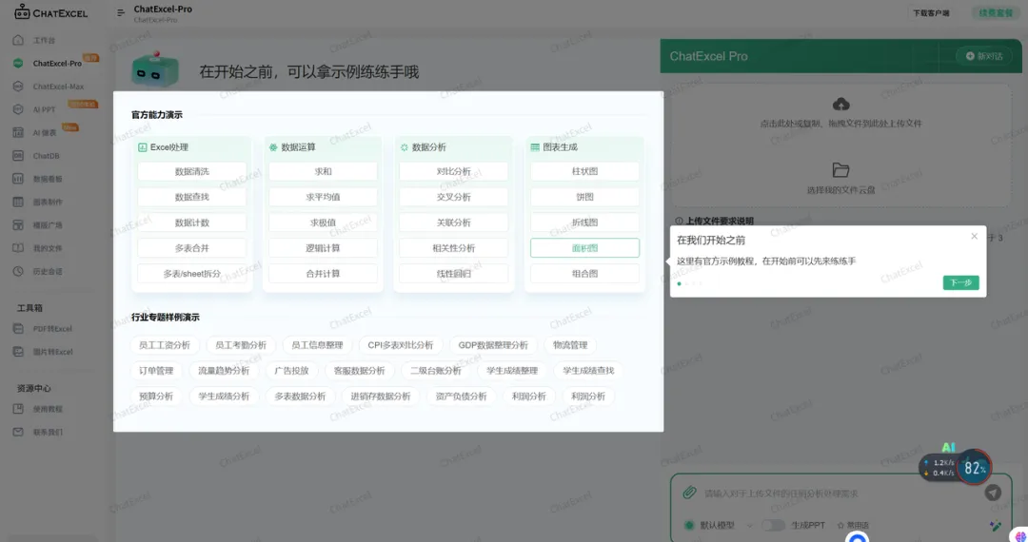Toggle the 生成PPT switch
This screenshot has width=1028, height=542.
coord(773,526)
